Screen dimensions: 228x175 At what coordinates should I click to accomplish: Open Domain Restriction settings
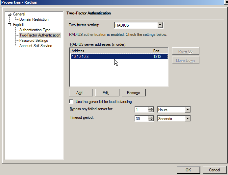coord(34,19)
